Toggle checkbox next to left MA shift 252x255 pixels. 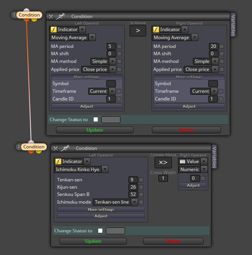[119, 54]
